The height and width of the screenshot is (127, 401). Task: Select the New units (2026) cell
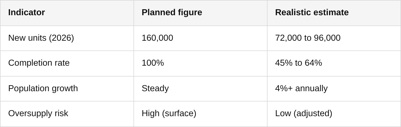41,38
